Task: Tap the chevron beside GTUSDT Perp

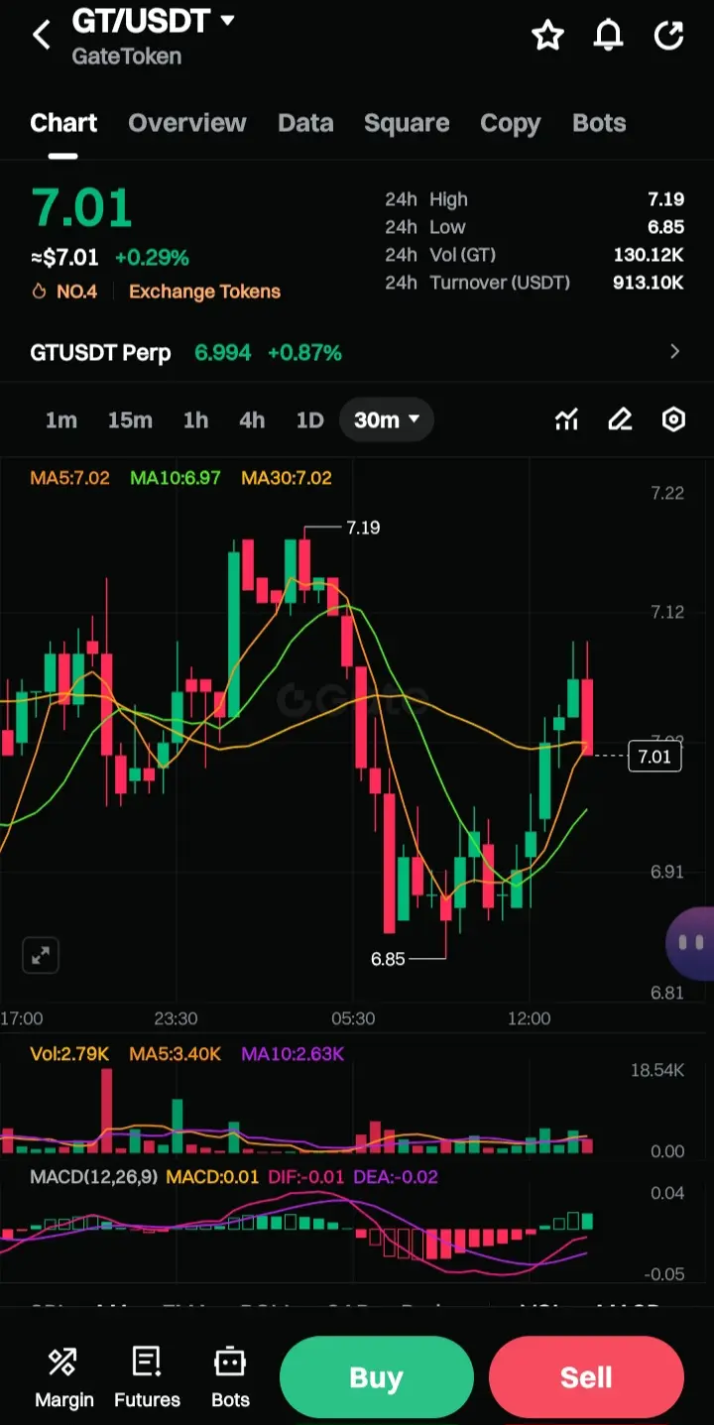Action: (675, 351)
